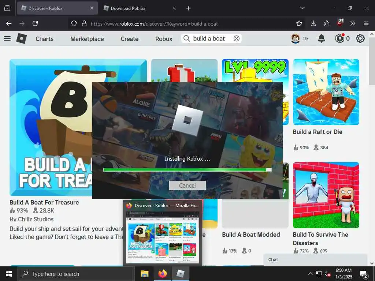Image resolution: width=375 pixels, height=281 pixels.
Task: Click the Firefox taskbar icon
Action: [x=162, y=274]
